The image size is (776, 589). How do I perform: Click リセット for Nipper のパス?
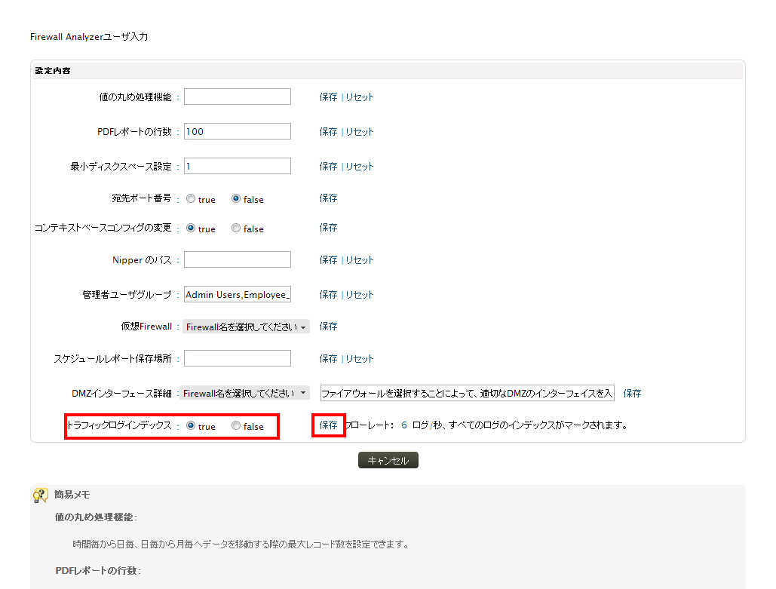pyautogui.click(x=359, y=260)
